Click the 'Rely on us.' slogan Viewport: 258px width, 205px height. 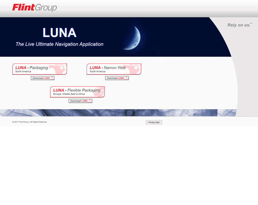(239, 25)
